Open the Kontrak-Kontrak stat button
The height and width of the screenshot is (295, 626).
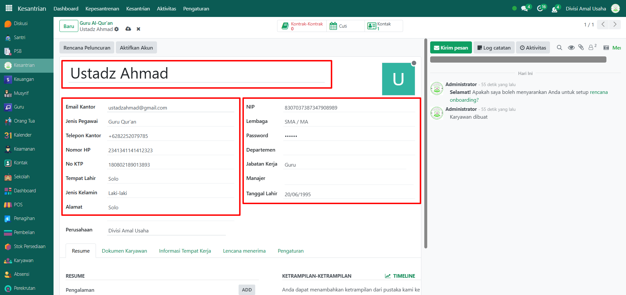click(302, 26)
